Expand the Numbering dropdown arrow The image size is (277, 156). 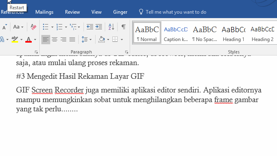(x=66, y=27)
